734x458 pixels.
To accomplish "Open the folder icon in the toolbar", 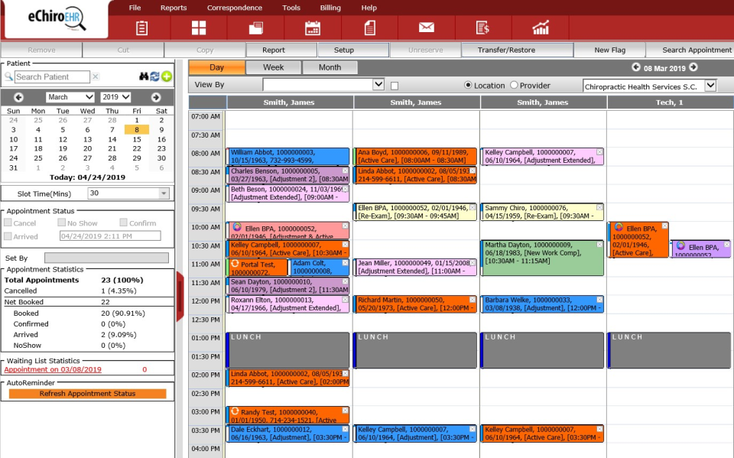I will [255, 27].
